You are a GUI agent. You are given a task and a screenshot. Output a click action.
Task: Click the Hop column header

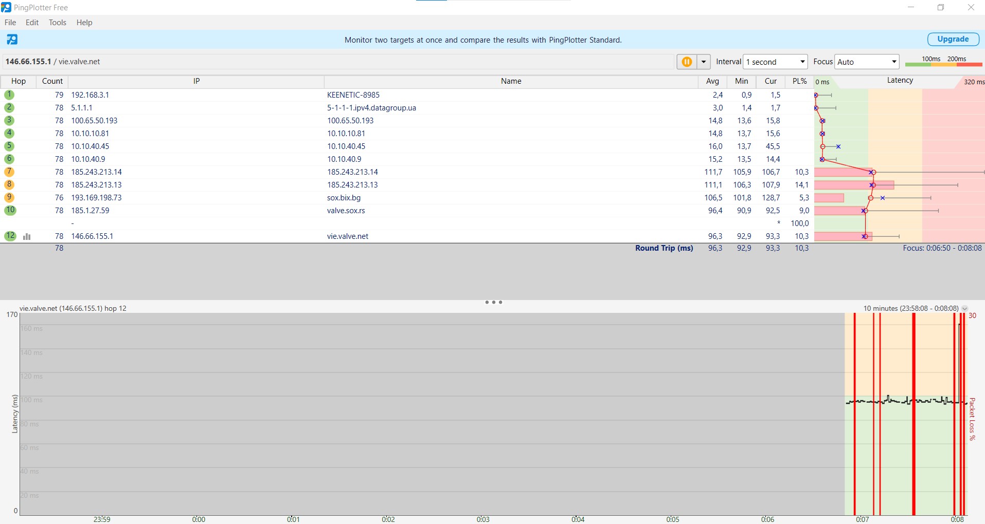[x=19, y=81]
